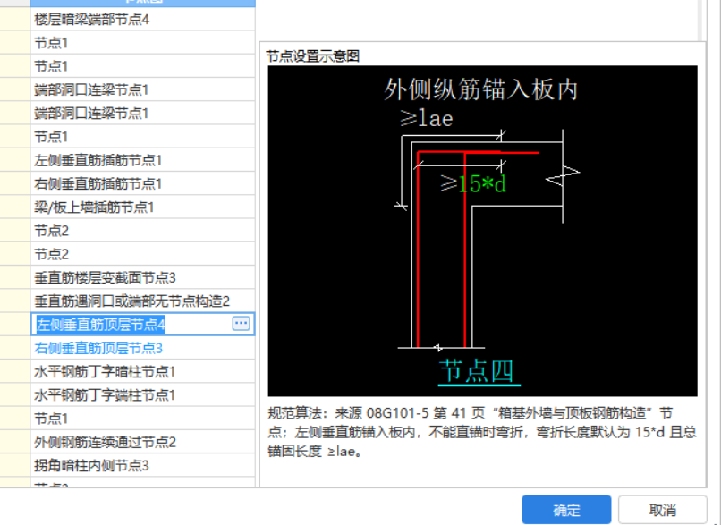Click the 外侧纵筋锚入板内 diagram title
The height and width of the screenshot is (525, 721).
pos(480,89)
